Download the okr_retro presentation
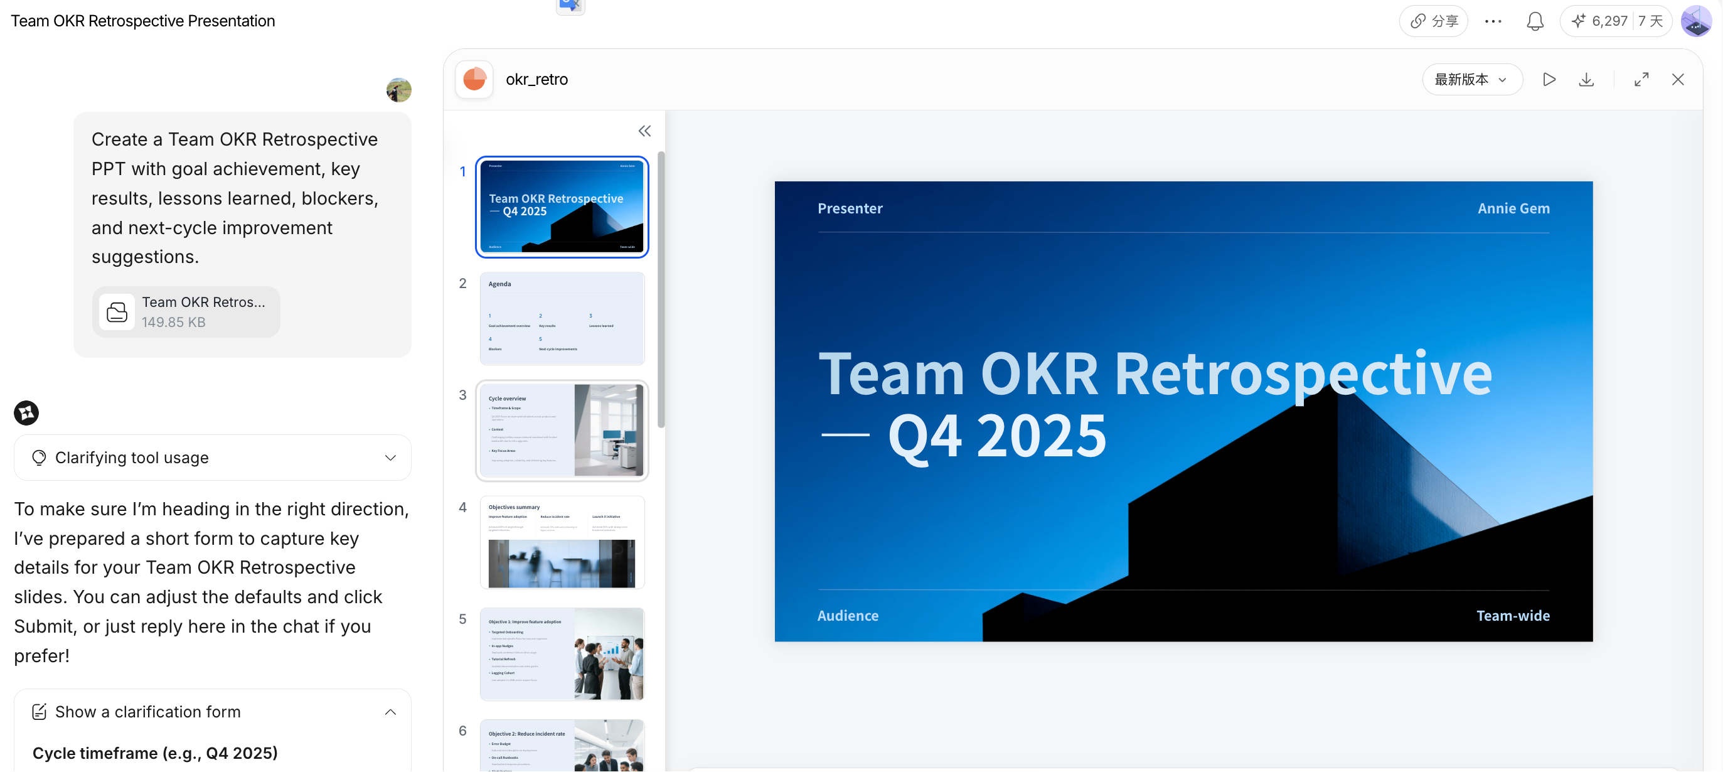Viewport: 1723px width, 772px height. pos(1586,80)
